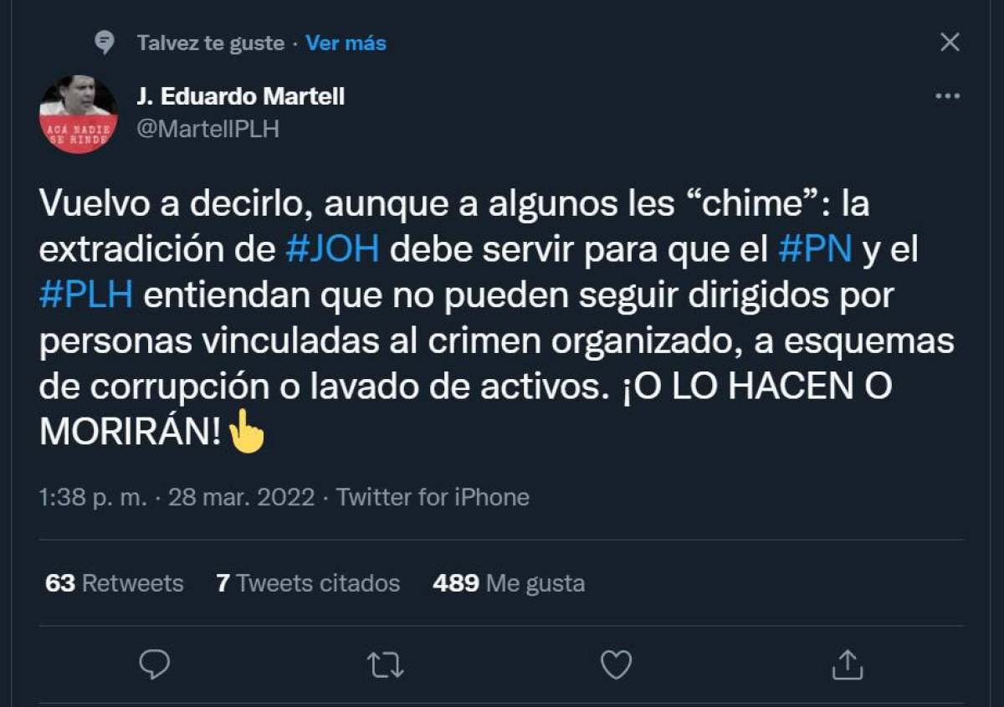The image size is (1004, 707).
Task: Open the three-dot more options icon
Action: [x=947, y=95]
